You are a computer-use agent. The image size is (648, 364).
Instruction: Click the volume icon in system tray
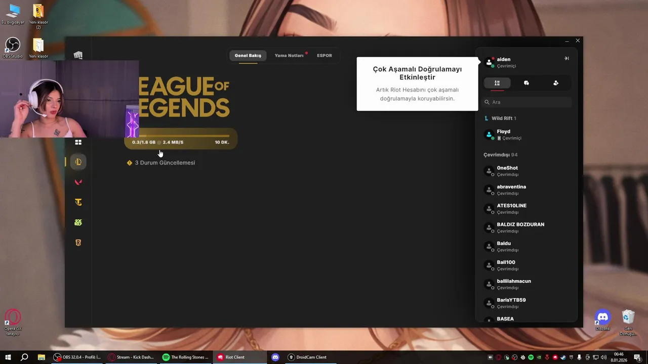pos(603,357)
